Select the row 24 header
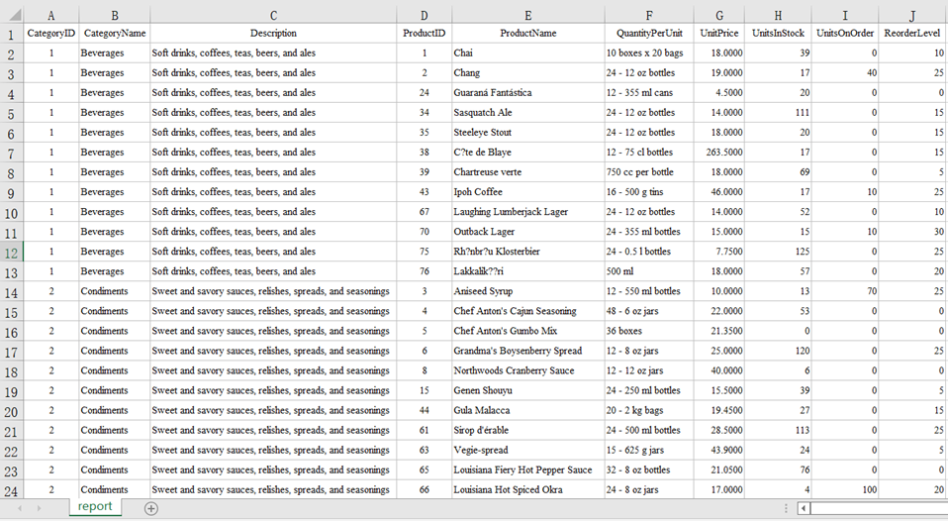Screen dimensions: 948x521 tap(11, 489)
